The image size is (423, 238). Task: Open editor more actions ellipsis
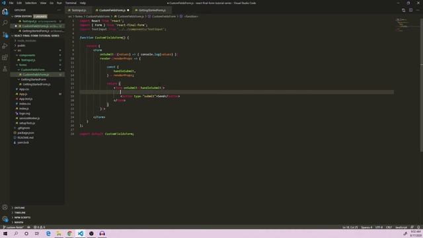click(x=418, y=11)
